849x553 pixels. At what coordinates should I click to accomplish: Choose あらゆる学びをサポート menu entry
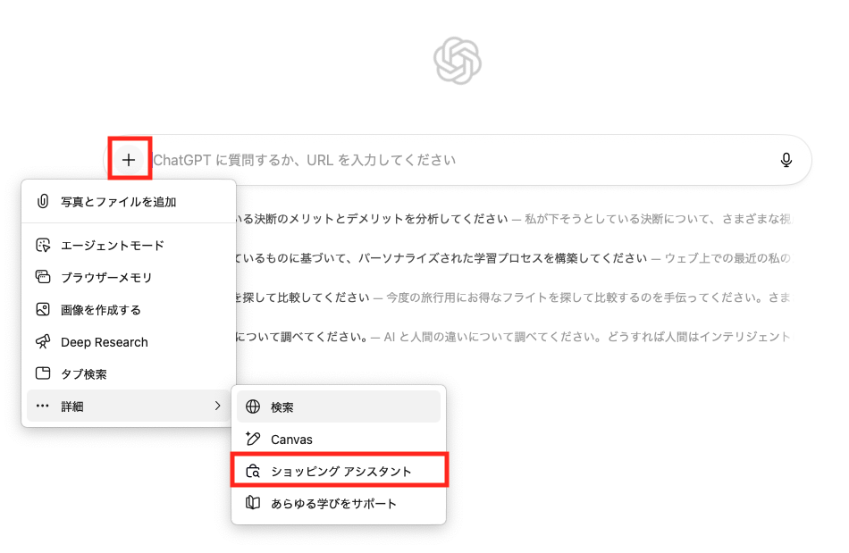tap(333, 504)
